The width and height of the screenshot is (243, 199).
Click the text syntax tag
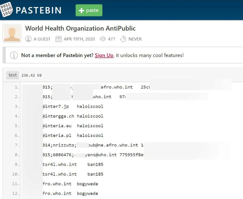(x=13, y=75)
